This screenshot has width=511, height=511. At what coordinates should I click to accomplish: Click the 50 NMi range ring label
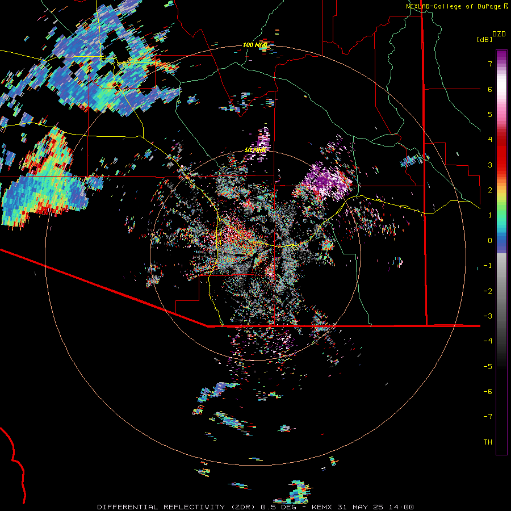(x=255, y=150)
